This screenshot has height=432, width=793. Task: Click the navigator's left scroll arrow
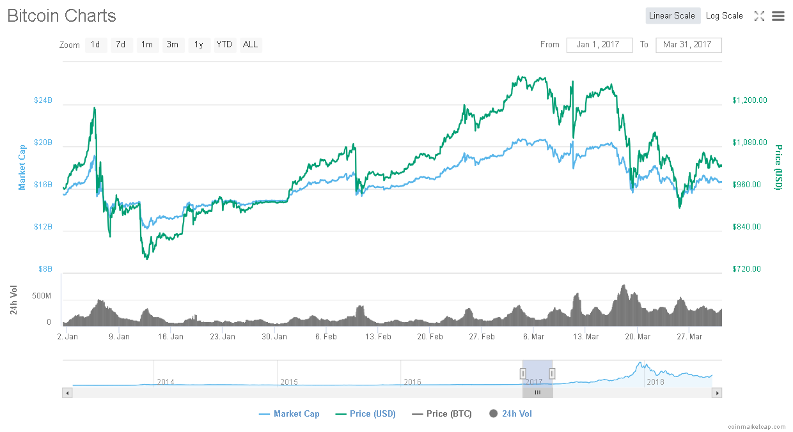click(67, 392)
